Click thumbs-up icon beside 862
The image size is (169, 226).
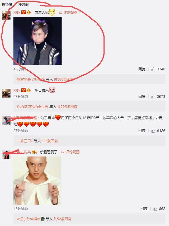coord(155,208)
